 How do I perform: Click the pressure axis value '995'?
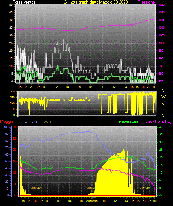pyautogui.click(x=161, y=50)
